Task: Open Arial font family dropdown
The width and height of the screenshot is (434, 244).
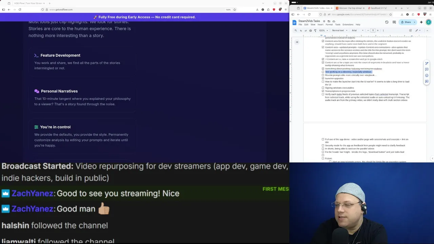Action: pyautogui.click(x=357, y=30)
